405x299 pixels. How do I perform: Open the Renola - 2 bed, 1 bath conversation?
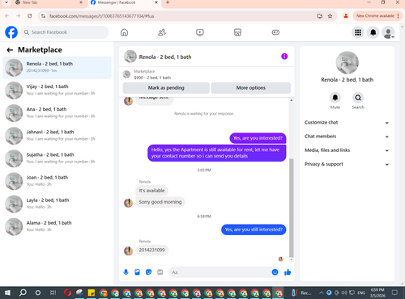click(57, 68)
